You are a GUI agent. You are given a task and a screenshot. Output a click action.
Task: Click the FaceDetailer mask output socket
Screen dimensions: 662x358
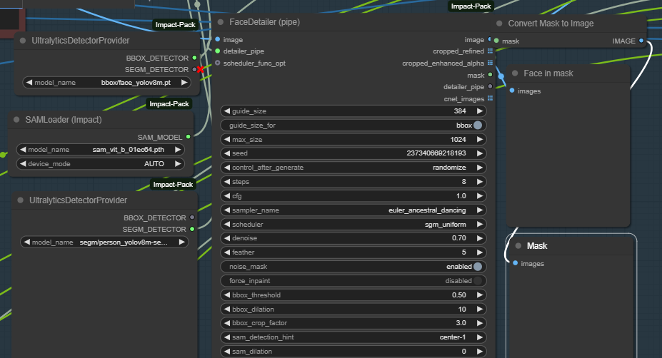tap(490, 75)
